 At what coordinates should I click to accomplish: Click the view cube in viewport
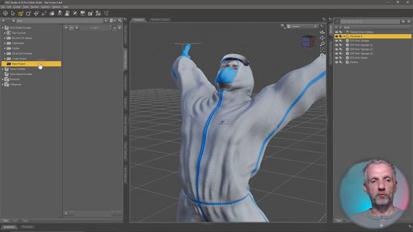(x=308, y=41)
